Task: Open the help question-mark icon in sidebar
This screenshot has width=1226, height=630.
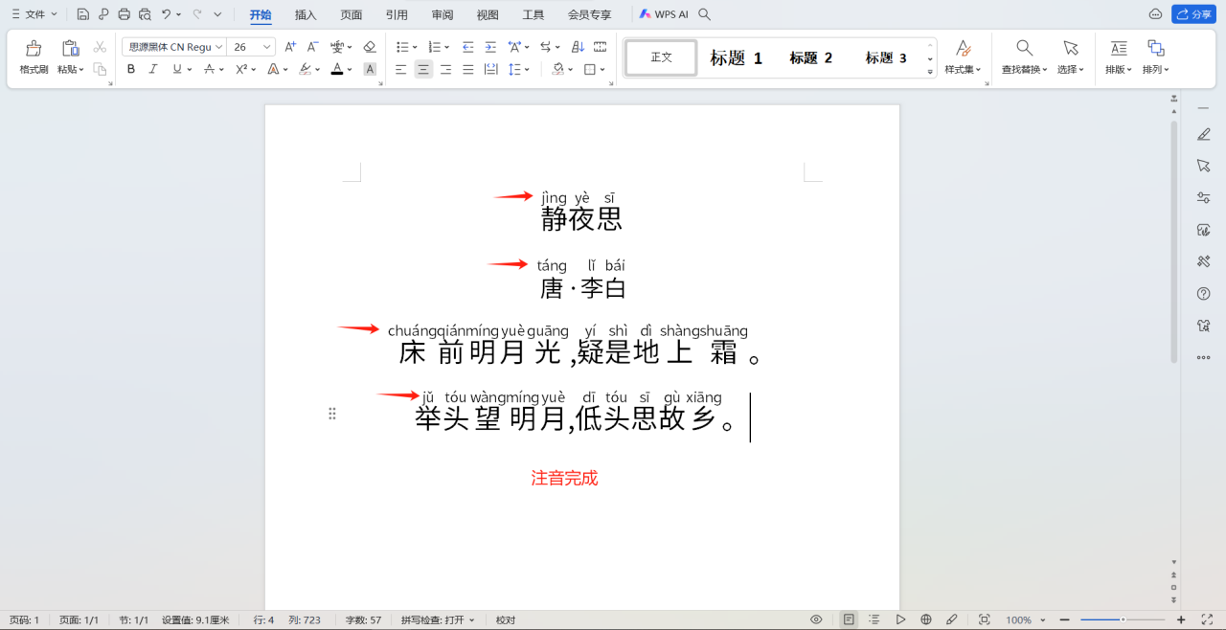Action: pos(1204,293)
